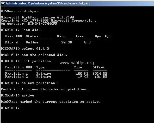The height and width of the screenshot is (123, 154).
Task: Click the cmd.exe icon in title bar
Action: 3,3
